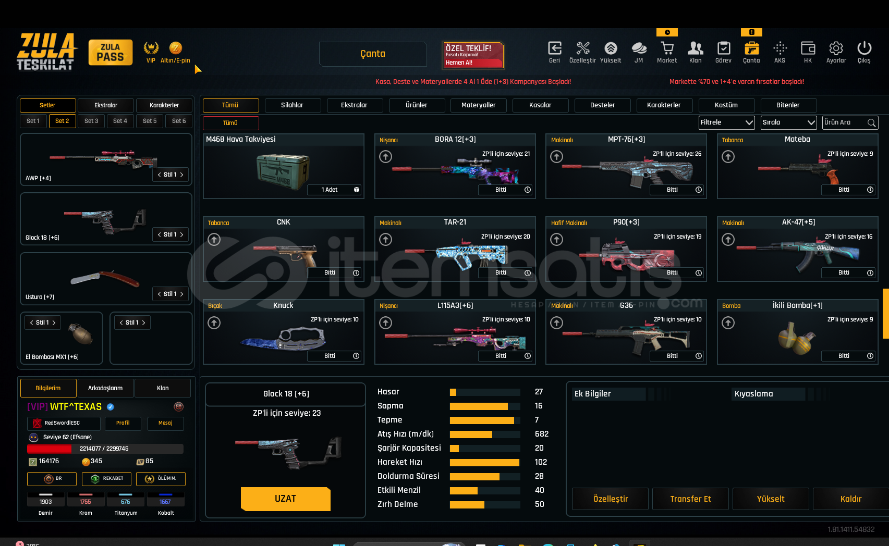
Task: Click the Özelleştir button below Ek Bilgiler
Action: [x=611, y=499]
